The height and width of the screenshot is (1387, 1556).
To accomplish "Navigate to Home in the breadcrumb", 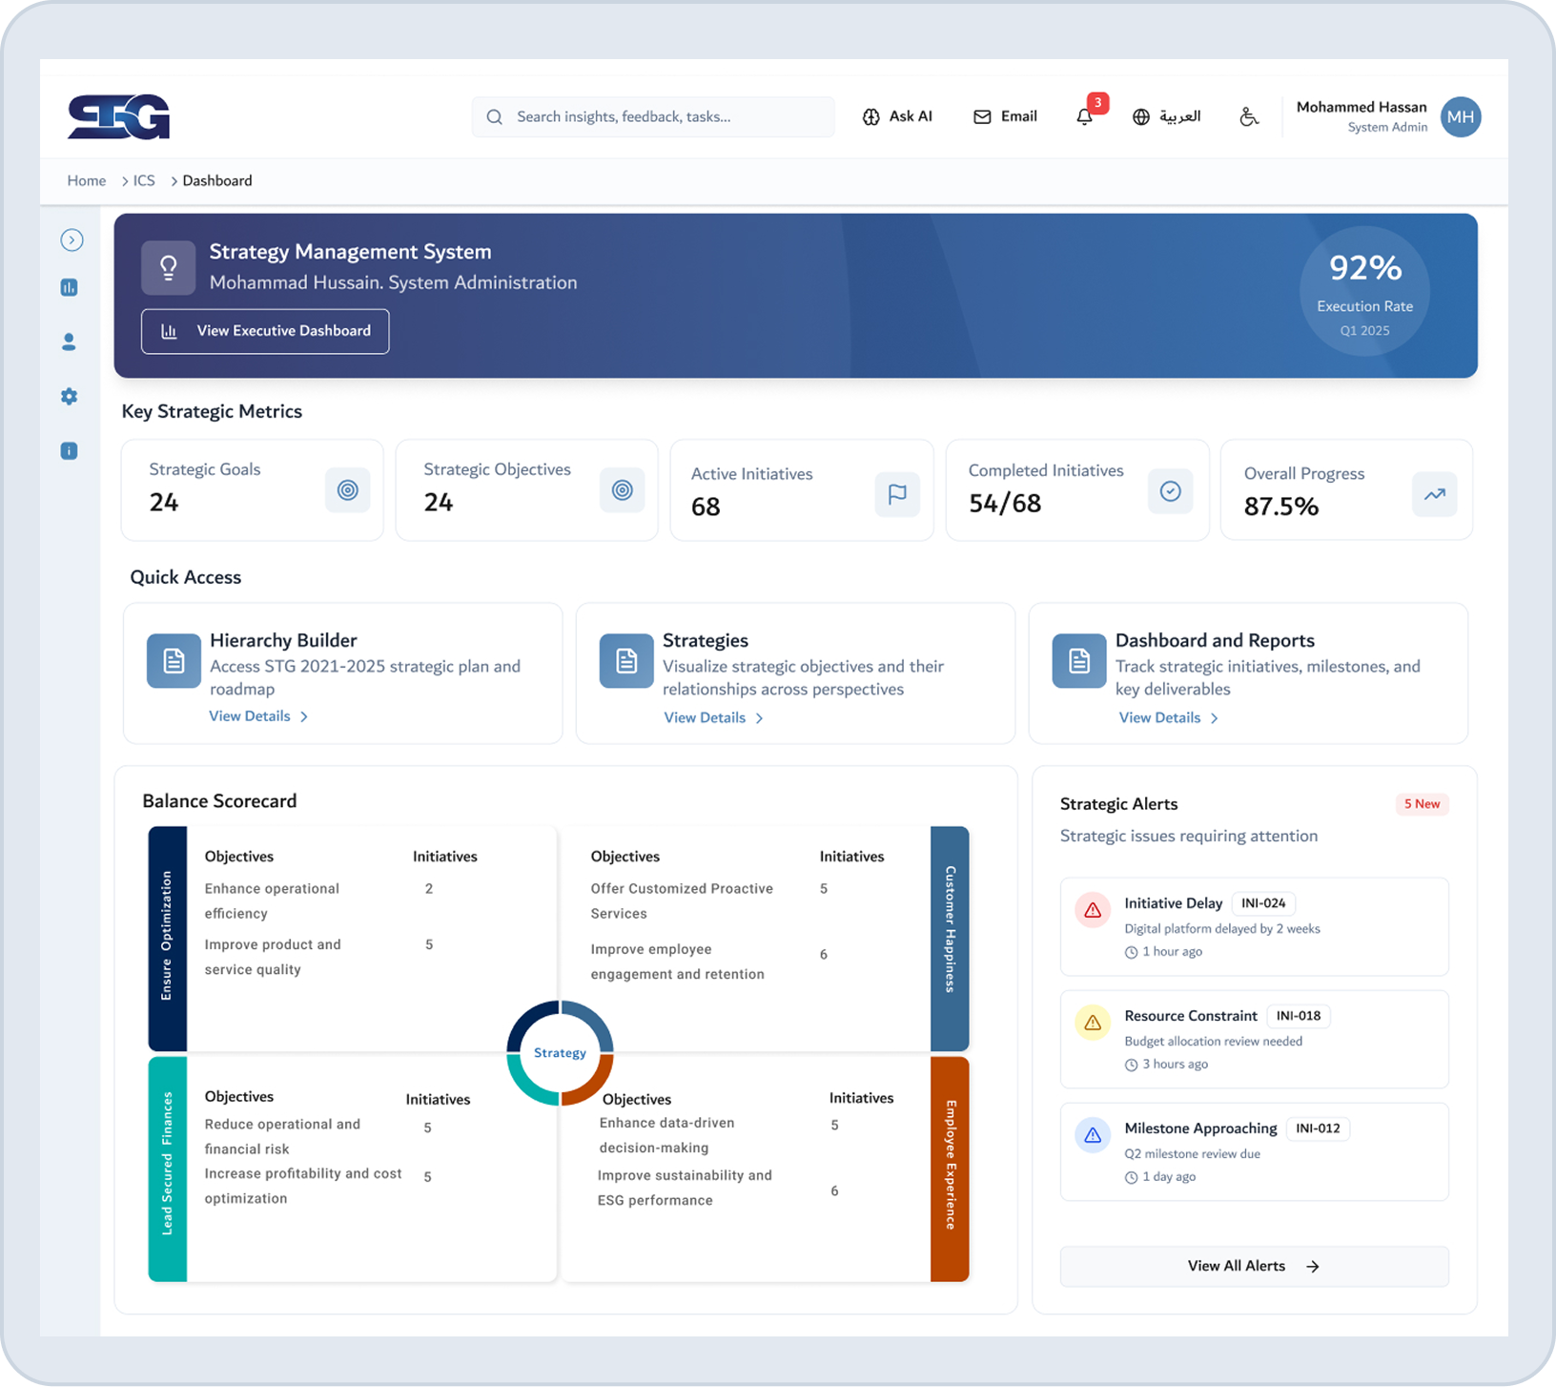I will tap(86, 180).
